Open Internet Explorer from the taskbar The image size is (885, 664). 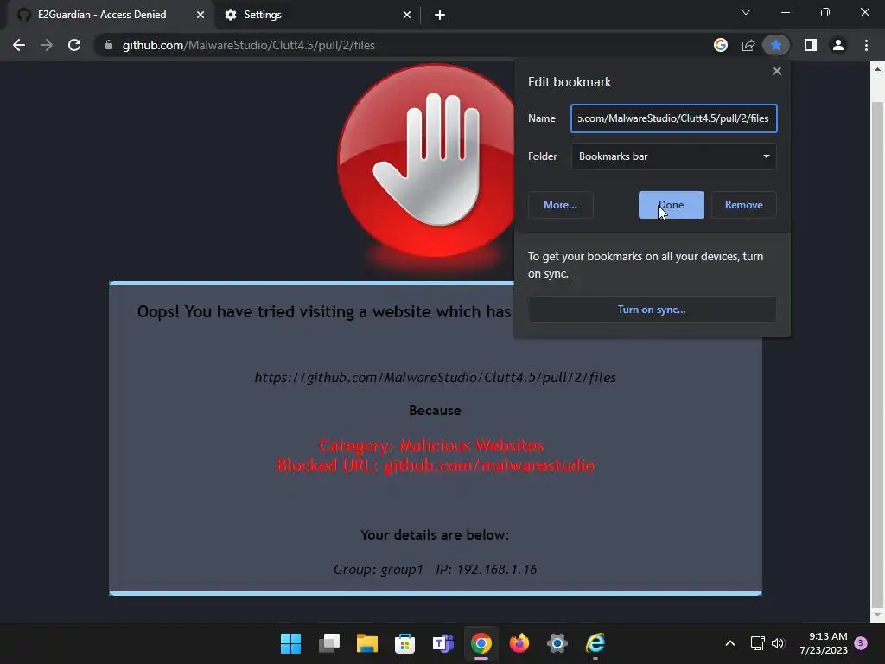tap(595, 643)
